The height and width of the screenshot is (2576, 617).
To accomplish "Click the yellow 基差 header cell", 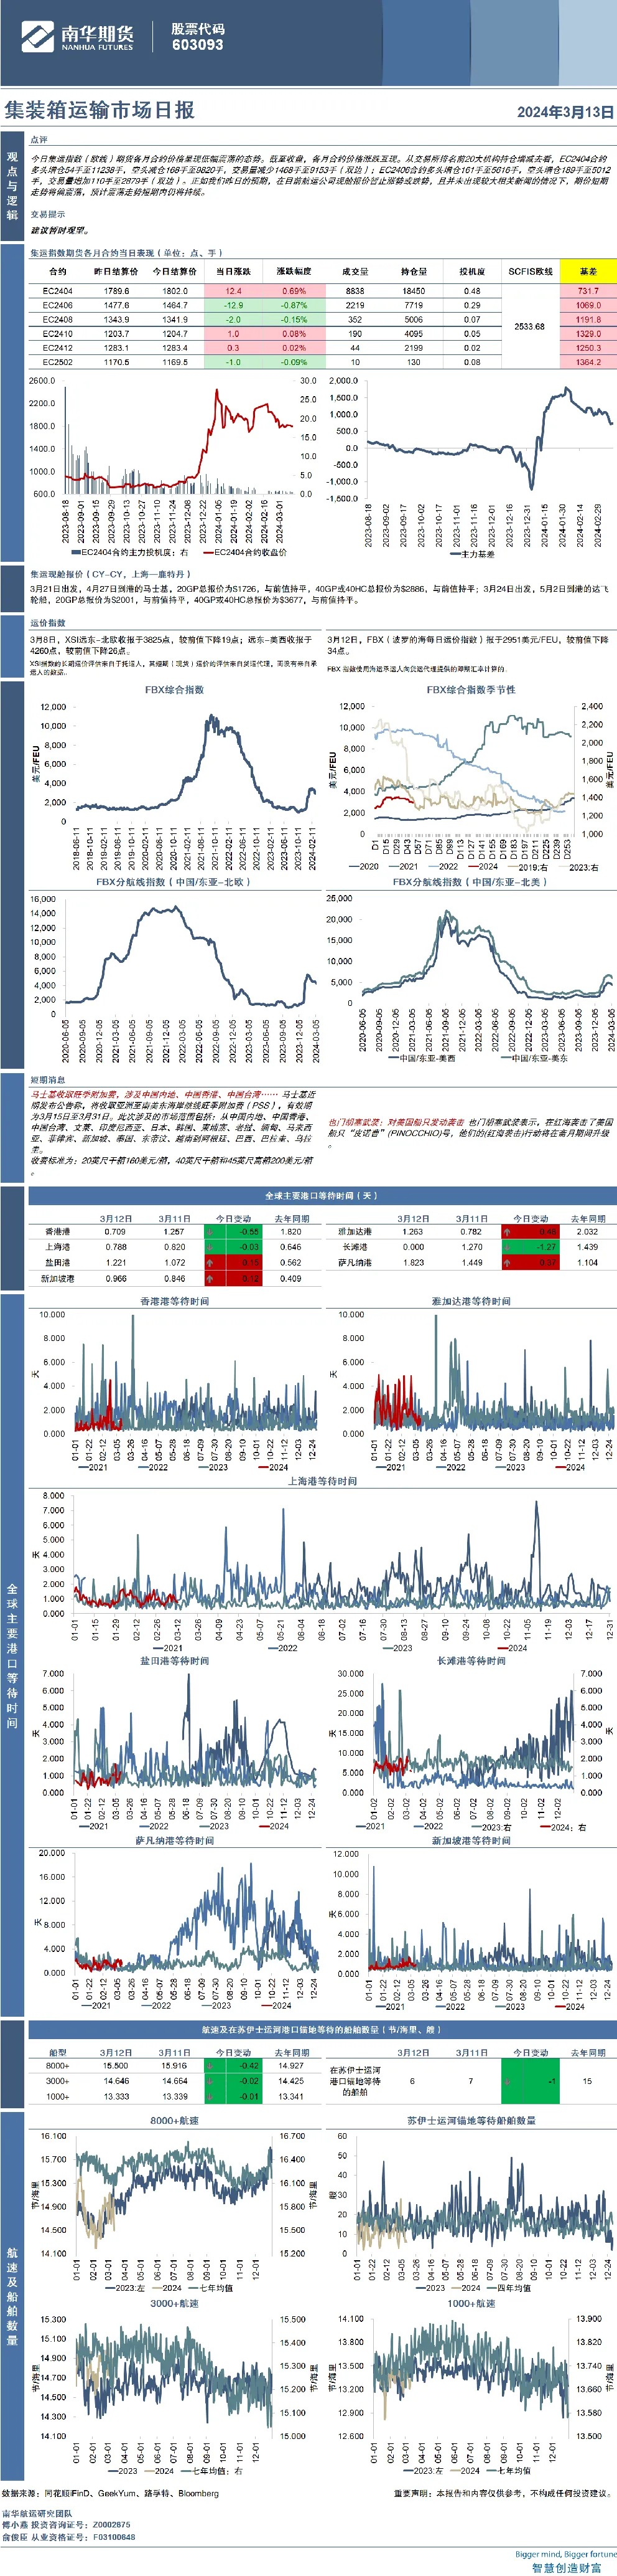I will (x=588, y=271).
